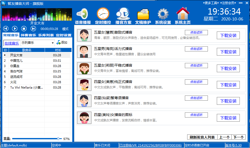The width and height of the screenshot is (250, 148).
Task: Open the 定时播控 timed broadcast control
Action: (x=103, y=16)
